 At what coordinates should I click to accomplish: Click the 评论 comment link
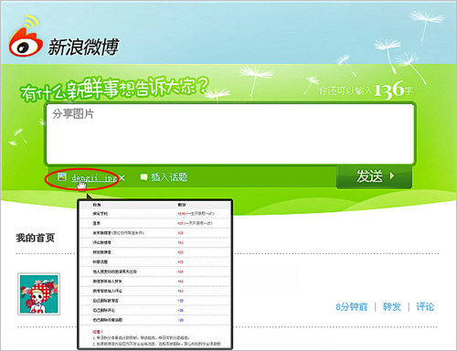[425, 306]
